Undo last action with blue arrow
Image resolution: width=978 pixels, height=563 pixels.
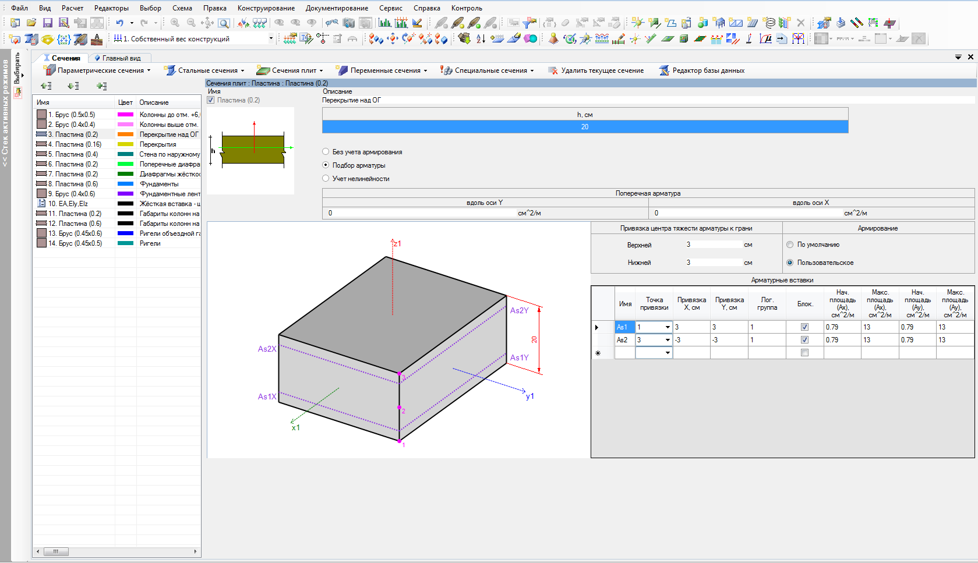point(119,23)
